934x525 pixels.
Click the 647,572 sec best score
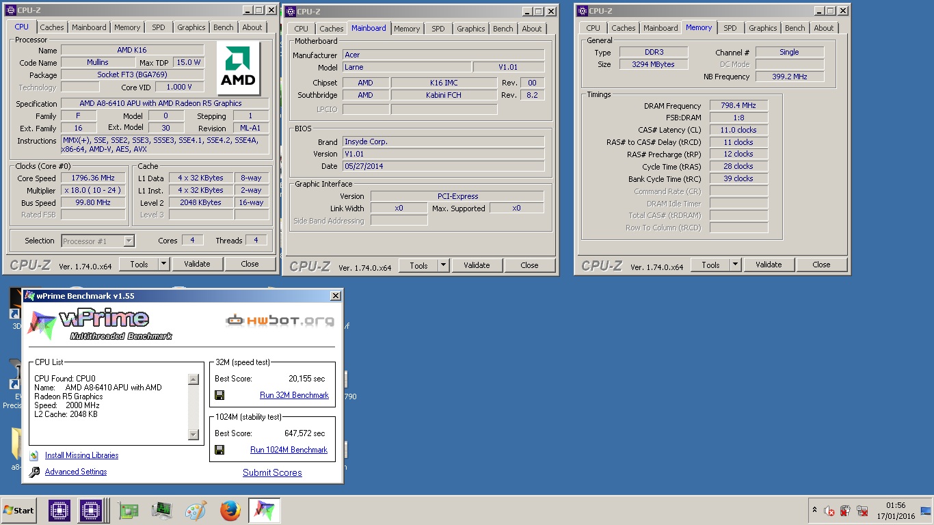(305, 433)
